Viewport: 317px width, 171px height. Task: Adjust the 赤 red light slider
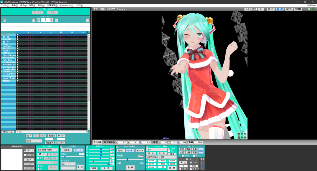[99, 149]
